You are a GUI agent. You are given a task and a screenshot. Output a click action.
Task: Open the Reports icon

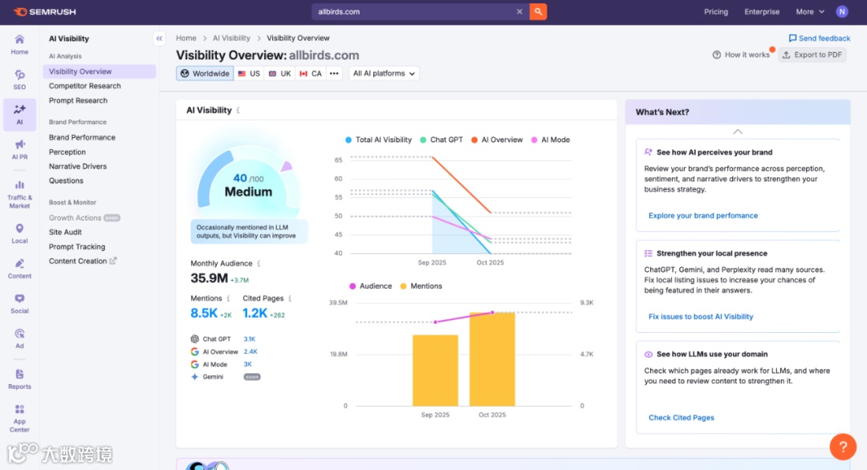(19, 379)
